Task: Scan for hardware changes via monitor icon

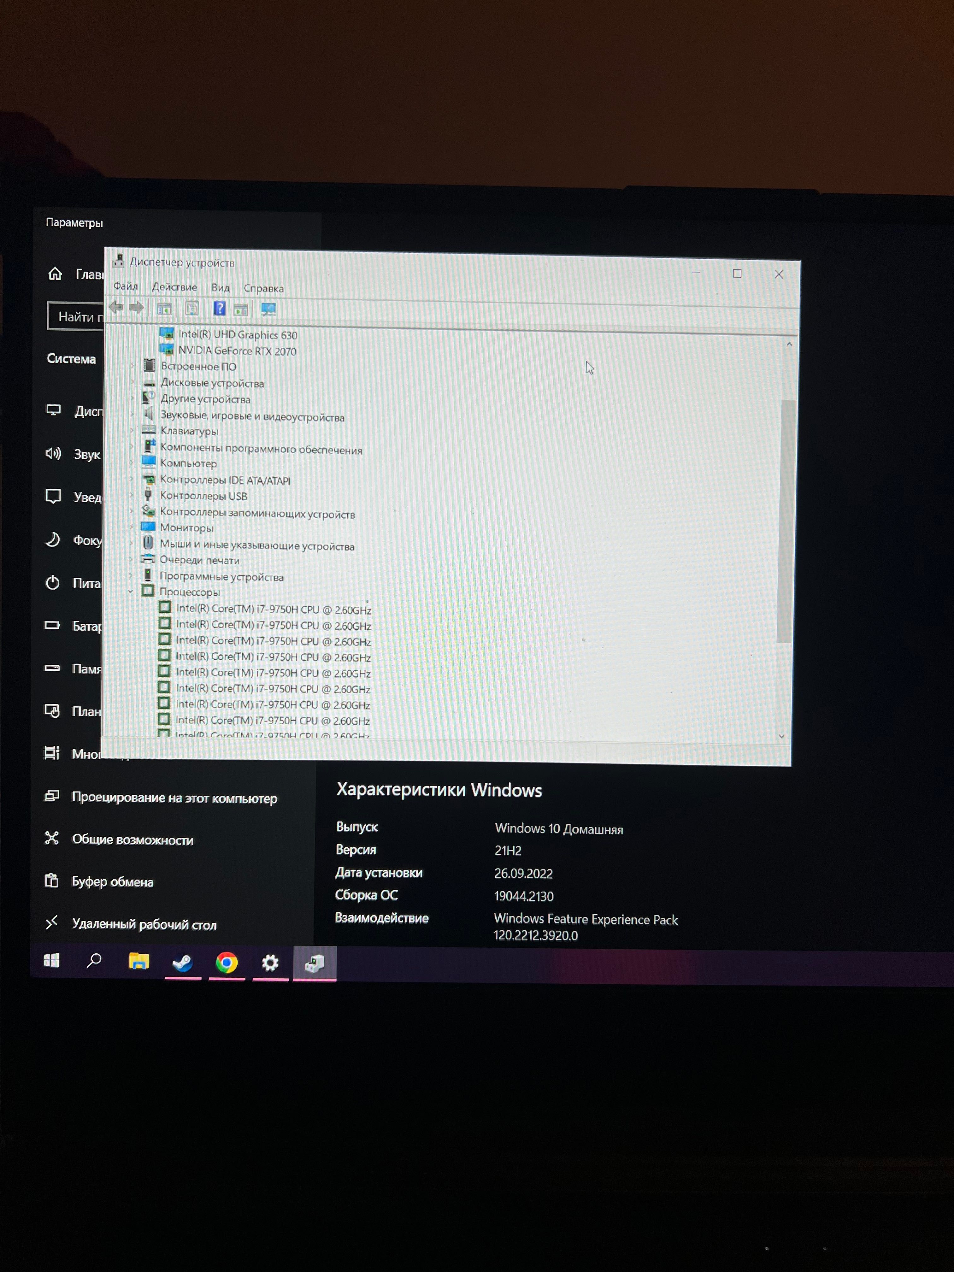Action: point(268,309)
